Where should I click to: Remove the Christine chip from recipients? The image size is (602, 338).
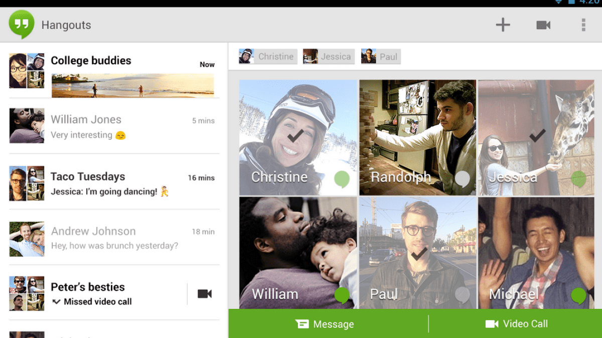268,57
